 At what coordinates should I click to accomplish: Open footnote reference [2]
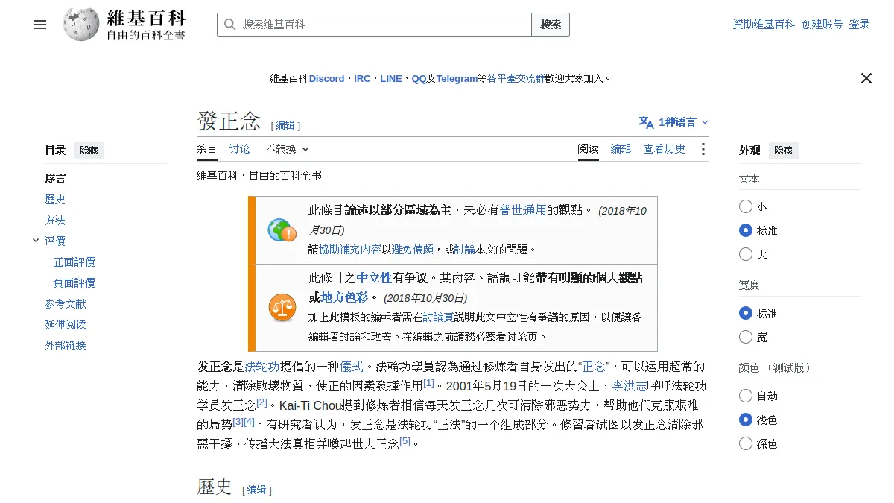tap(261, 402)
